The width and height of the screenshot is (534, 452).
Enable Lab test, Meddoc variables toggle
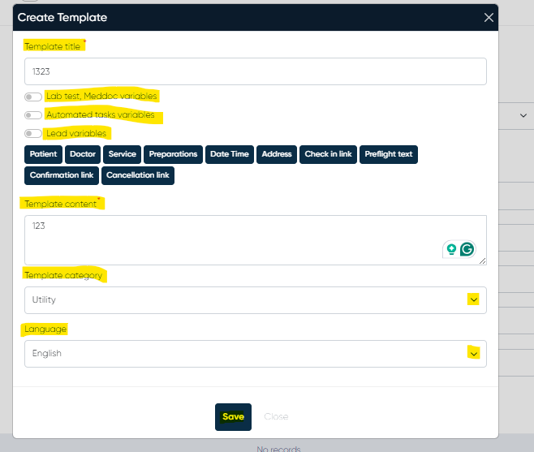click(x=33, y=97)
